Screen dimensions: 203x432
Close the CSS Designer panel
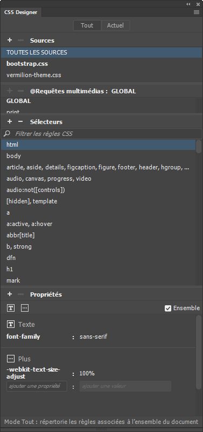198,4
